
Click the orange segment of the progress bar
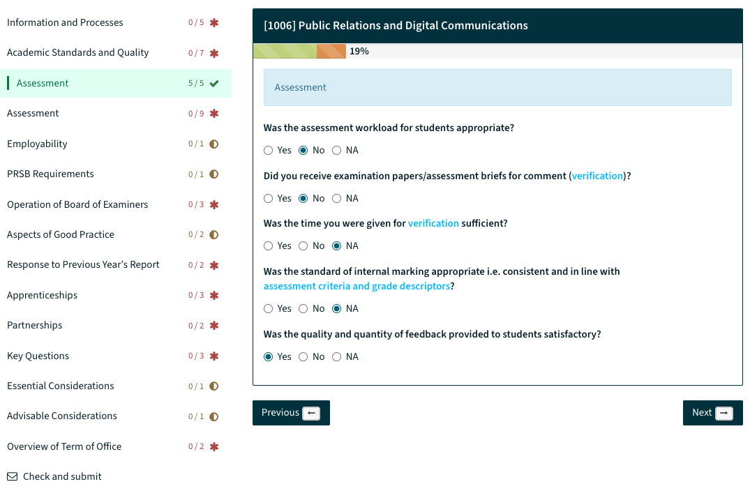pyautogui.click(x=331, y=51)
